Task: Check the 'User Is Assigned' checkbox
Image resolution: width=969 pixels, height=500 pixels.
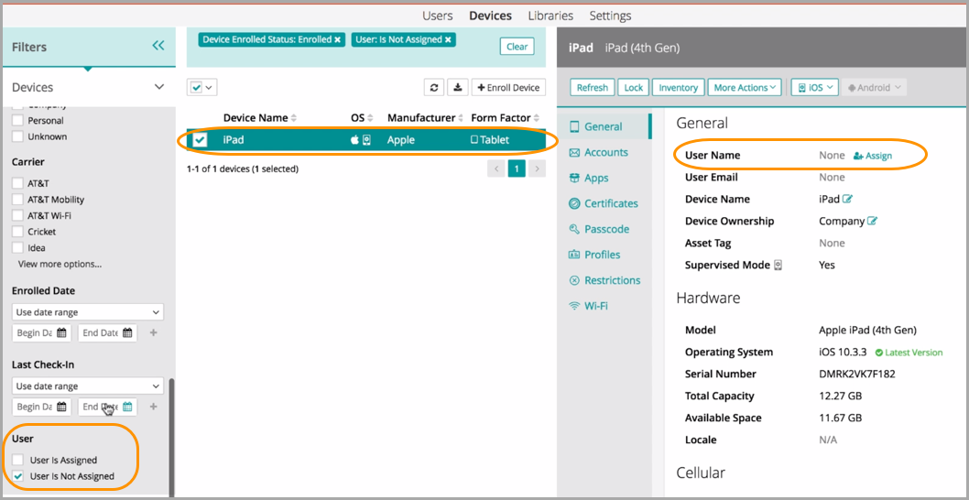Action: [18, 461]
